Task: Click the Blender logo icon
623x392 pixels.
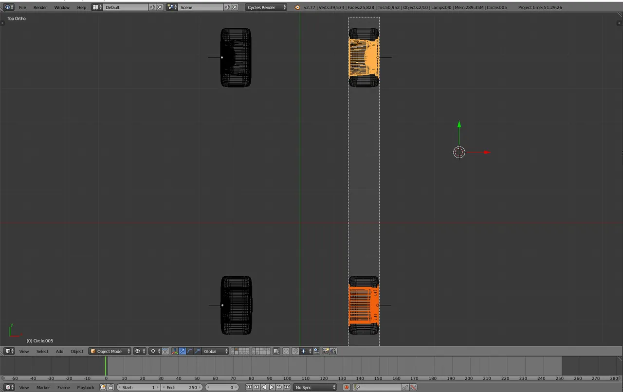Action: click(297, 7)
